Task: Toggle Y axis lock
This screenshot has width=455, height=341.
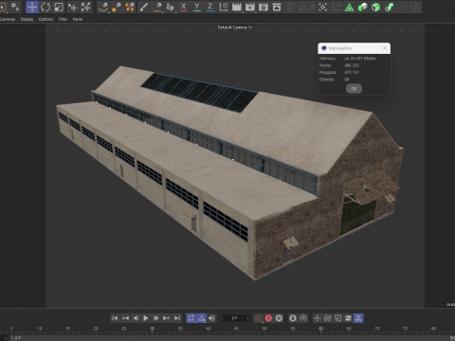Action: [x=196, y=7]
